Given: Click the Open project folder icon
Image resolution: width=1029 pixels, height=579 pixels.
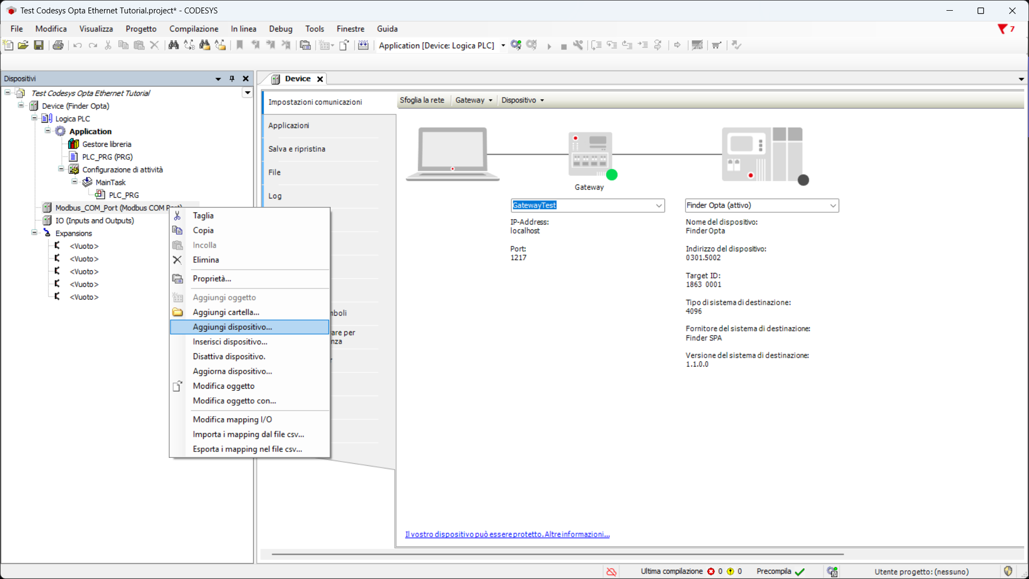Looking at the screenshot, I should [x=23, y=45].
